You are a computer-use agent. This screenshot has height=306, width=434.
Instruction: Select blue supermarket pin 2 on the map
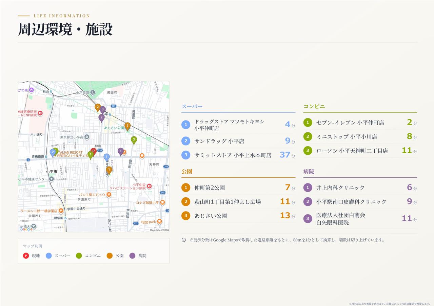tap(53, 153)
